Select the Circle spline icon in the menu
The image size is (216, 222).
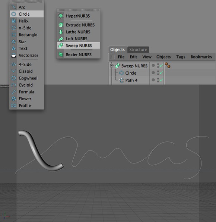13,14
